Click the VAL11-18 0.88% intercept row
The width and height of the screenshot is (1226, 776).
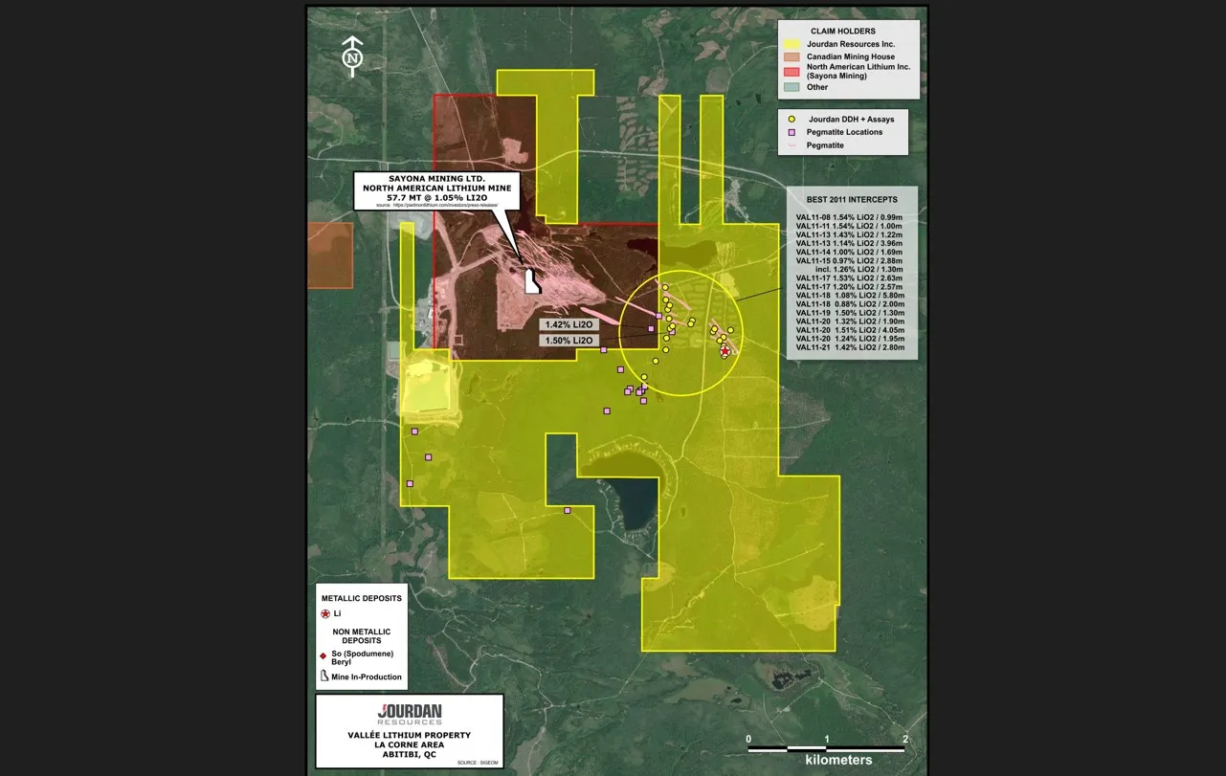[x=851, y=304]
